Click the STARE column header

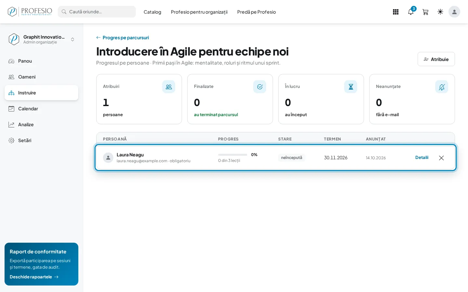pyautogui.click(x=285, y=139)
